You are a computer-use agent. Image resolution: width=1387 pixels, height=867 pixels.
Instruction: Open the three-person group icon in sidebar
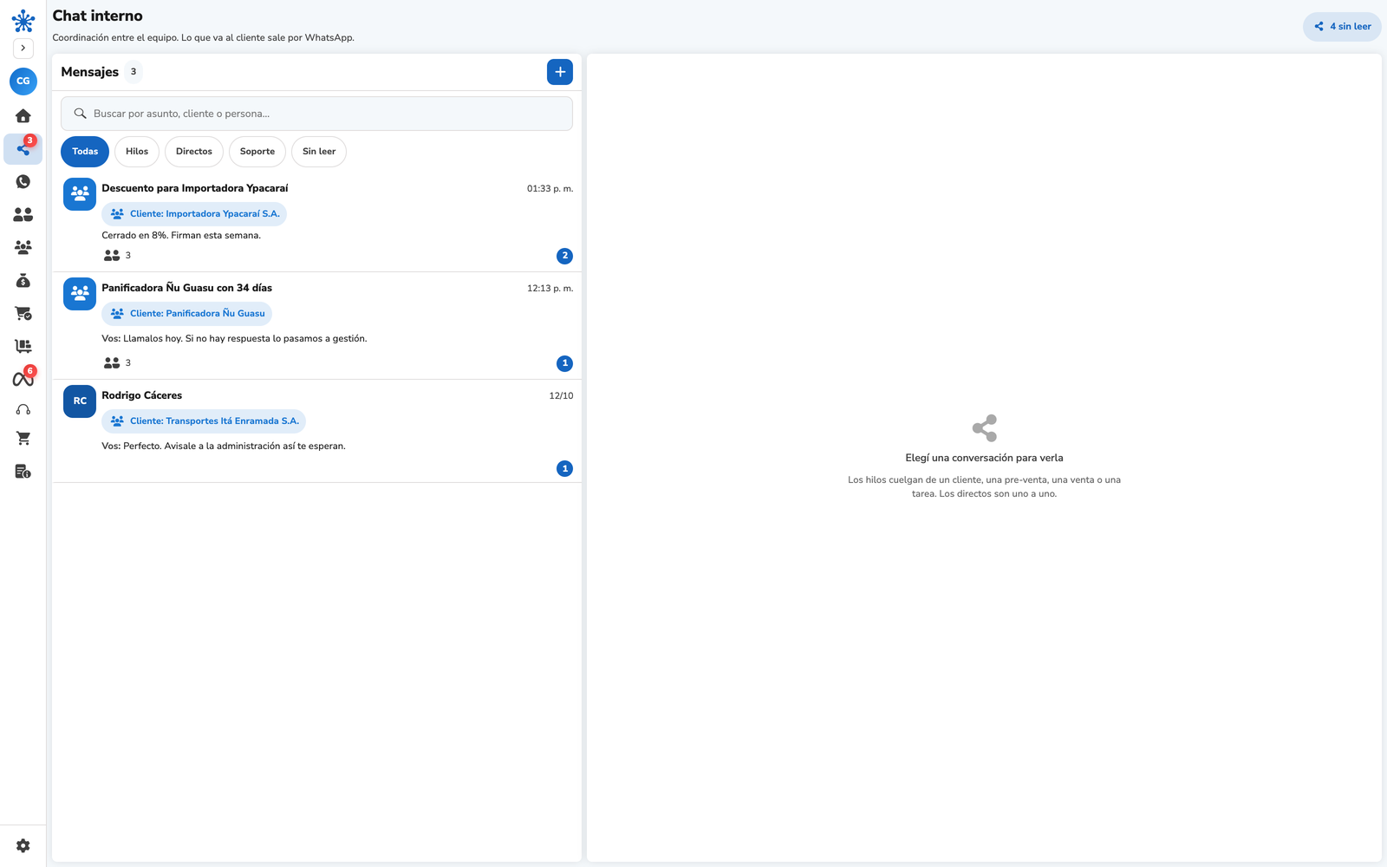23,248
